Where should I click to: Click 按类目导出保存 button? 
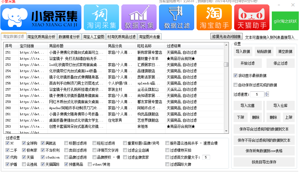(264, 162)
